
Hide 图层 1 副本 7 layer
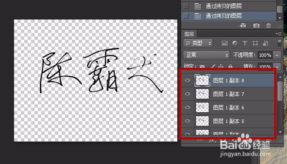pyautogui.click(x=188, y=94)
